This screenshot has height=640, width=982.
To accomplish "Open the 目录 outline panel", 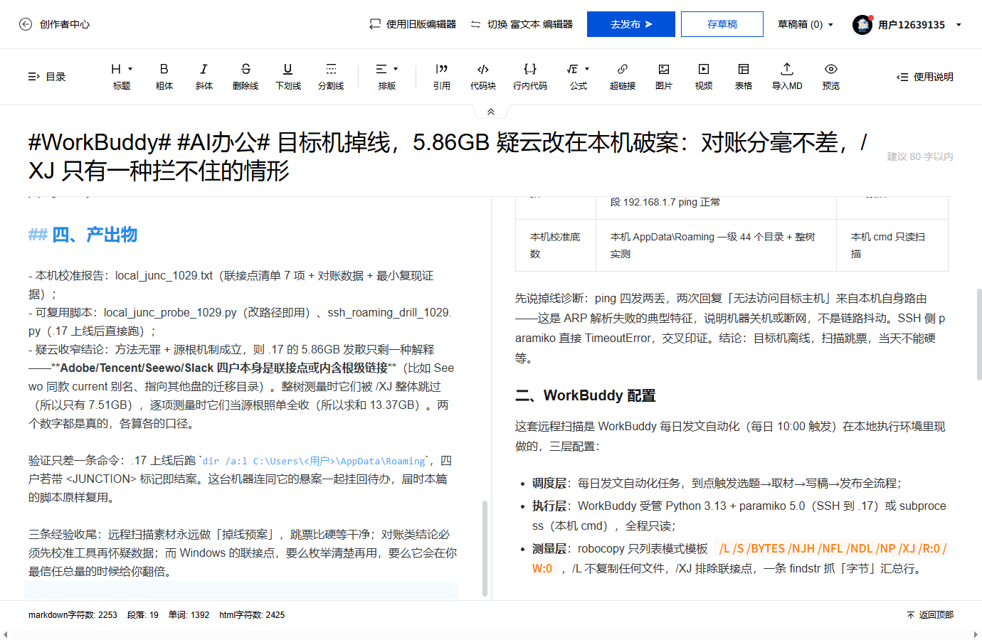I will click(47, 77).
